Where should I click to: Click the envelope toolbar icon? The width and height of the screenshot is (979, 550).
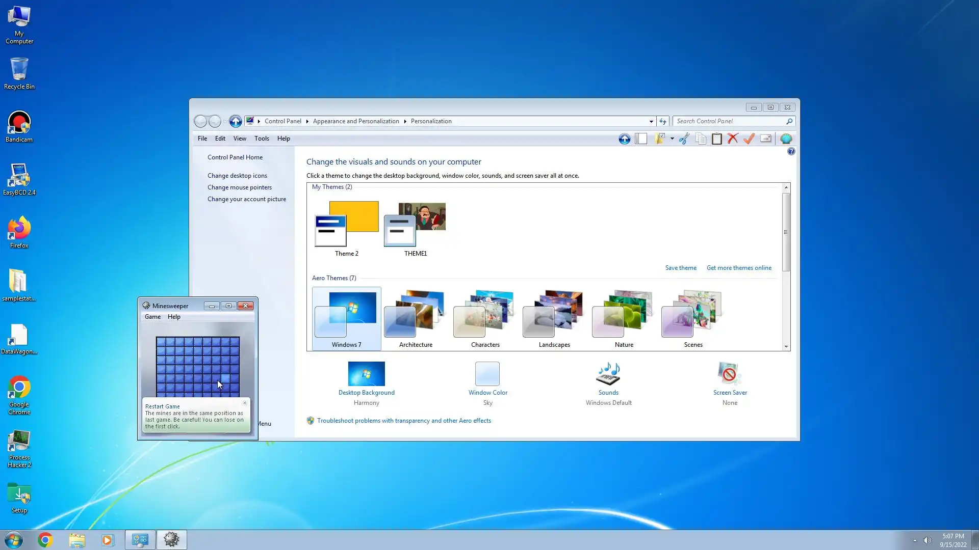(765, 139)
